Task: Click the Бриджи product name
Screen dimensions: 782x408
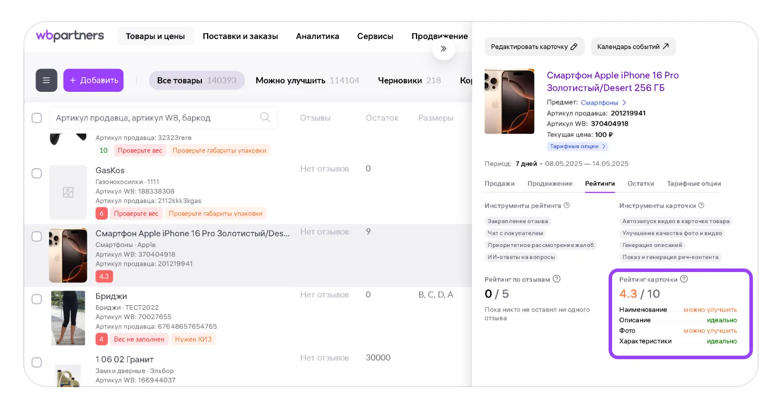Action: point(111,296)
